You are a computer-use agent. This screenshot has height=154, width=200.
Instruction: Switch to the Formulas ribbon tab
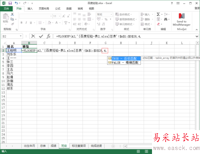(x=58, y=8)
